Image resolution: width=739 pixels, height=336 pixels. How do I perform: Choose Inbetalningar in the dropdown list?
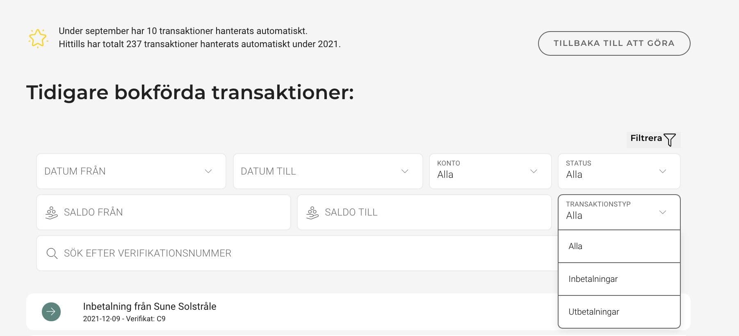pyautogui.click(x=618, y=279)
